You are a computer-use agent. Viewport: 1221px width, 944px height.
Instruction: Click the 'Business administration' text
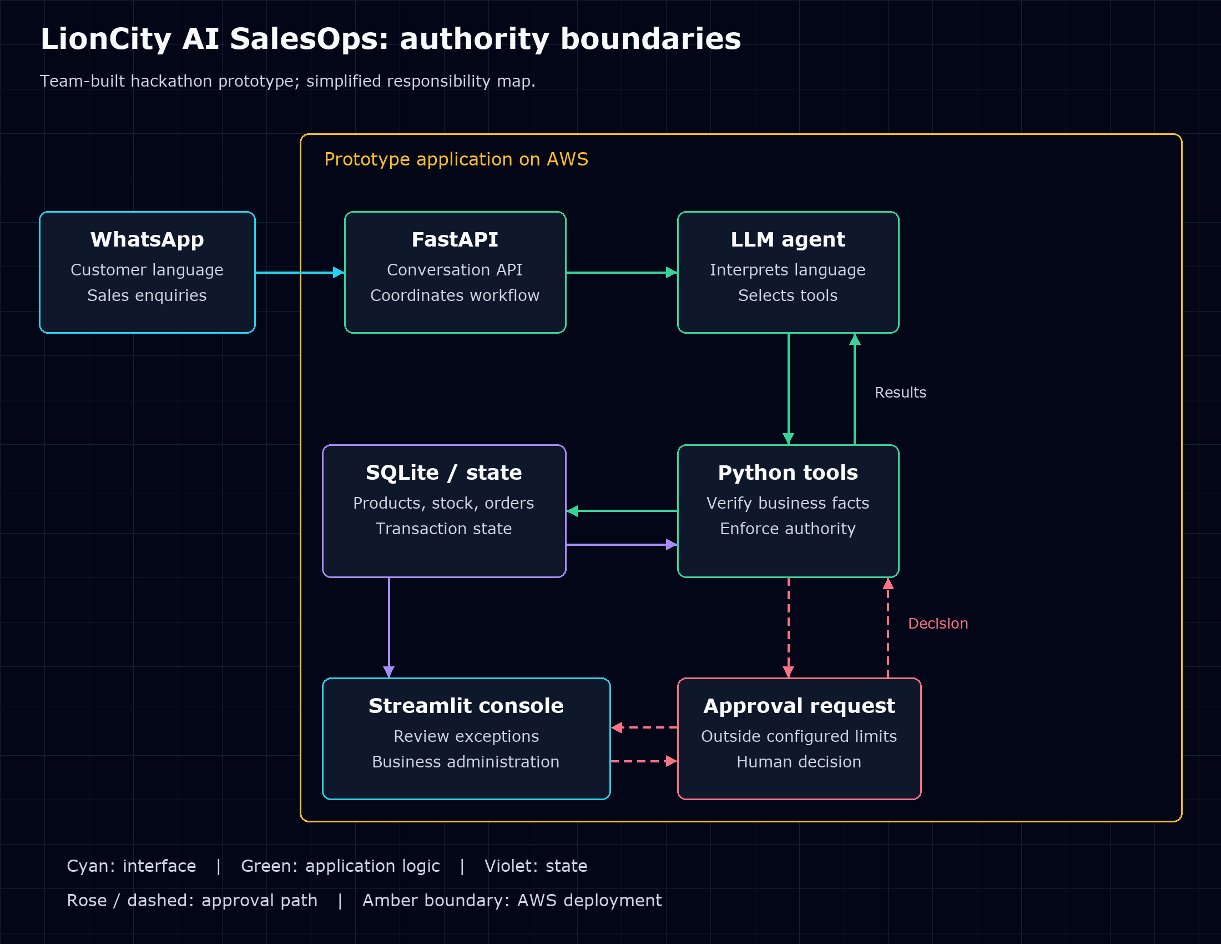466,762
